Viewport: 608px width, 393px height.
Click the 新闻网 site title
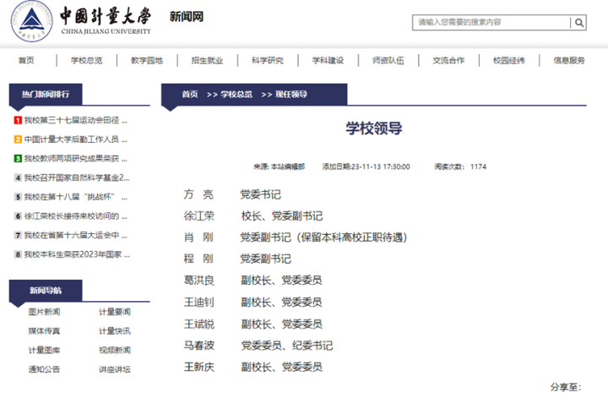tap(186, 17)
